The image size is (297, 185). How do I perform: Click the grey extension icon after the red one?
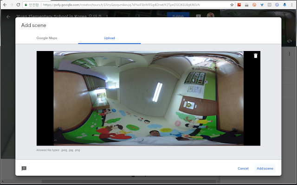(246, 5)
